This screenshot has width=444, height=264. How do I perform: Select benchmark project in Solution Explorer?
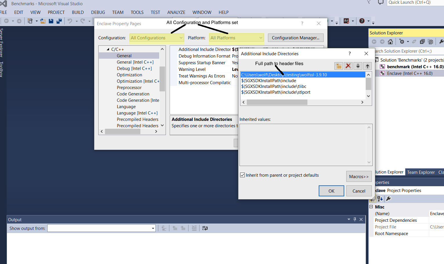(412, 67)
